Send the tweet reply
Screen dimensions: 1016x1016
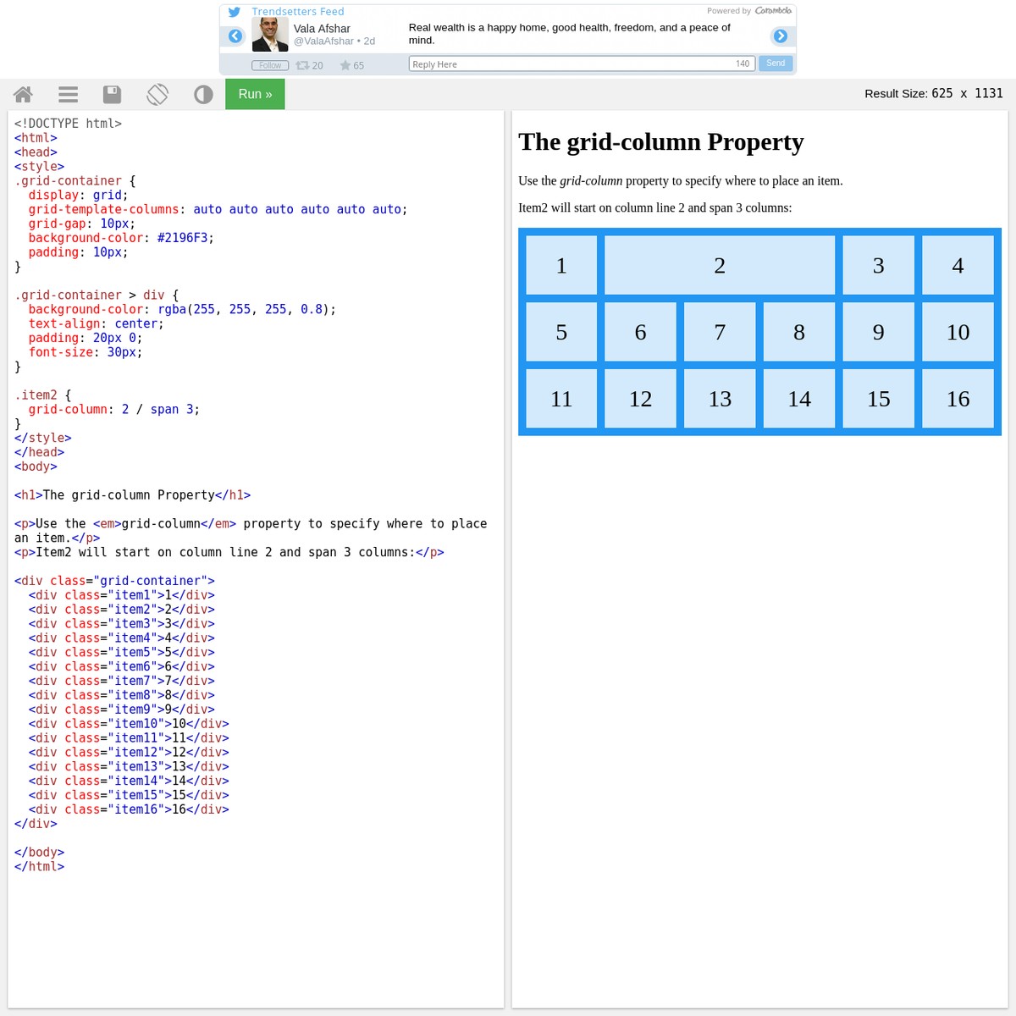click(x=776, y=63)
